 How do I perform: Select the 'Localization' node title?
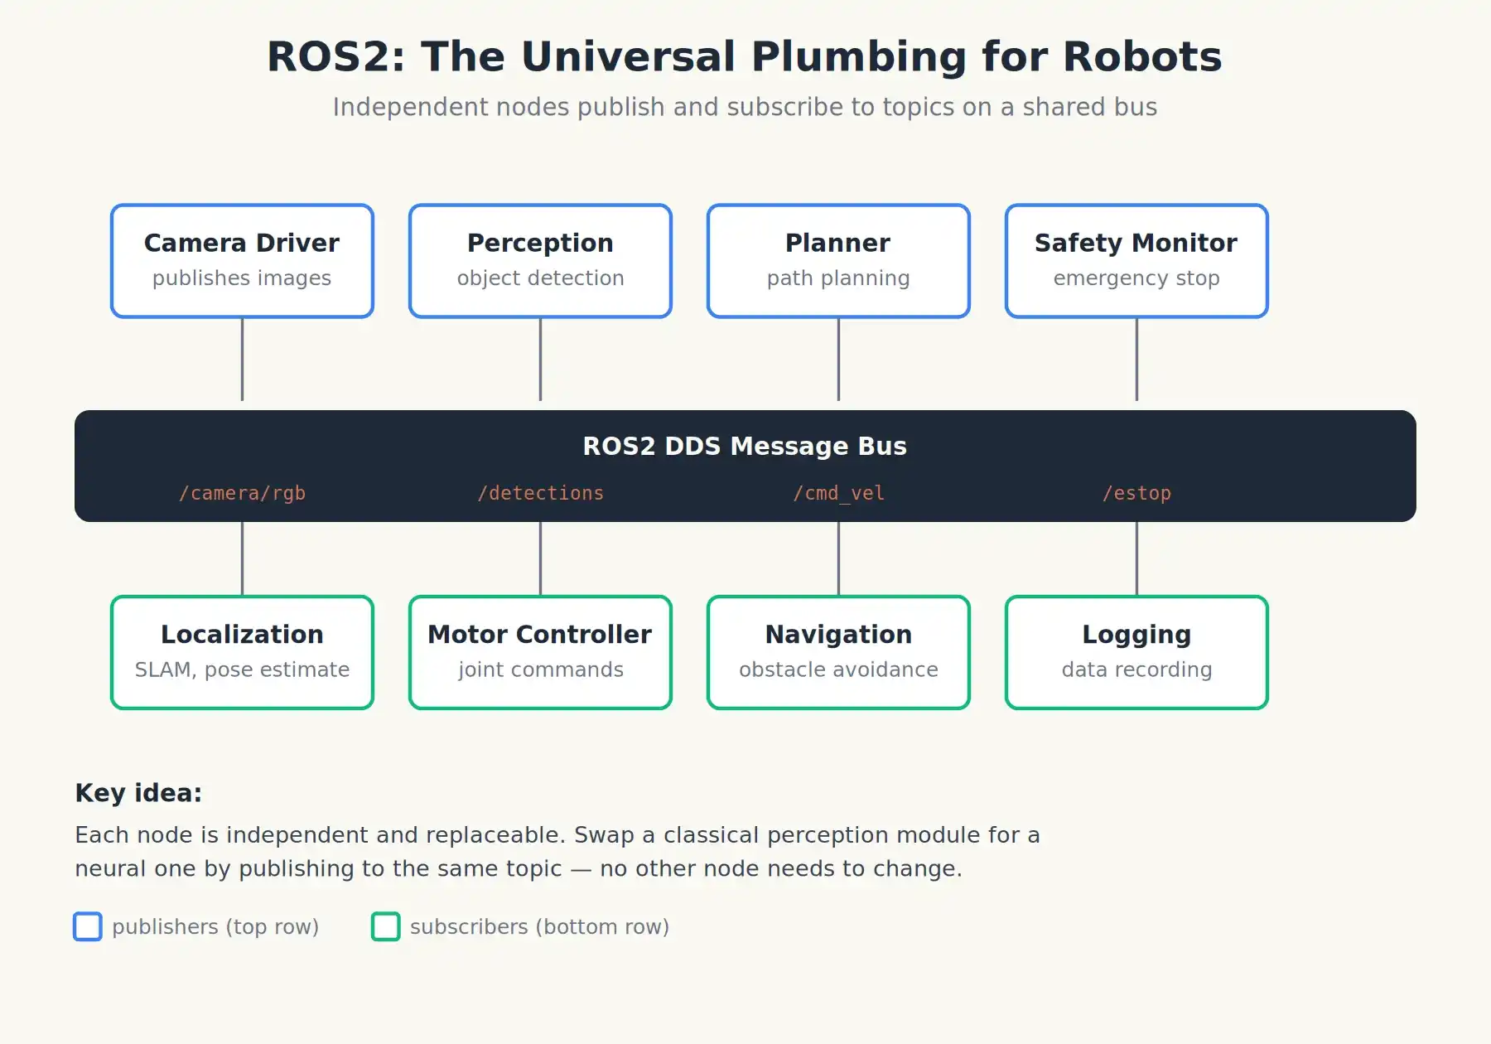[x=242, y=634]
